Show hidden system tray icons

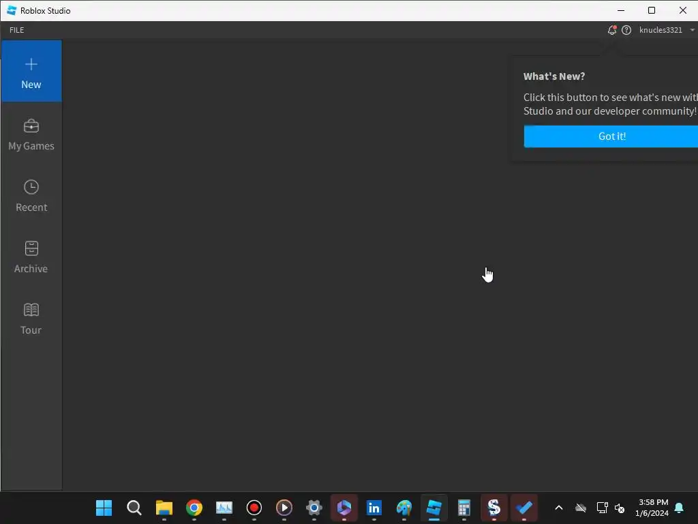coord(559,508)
